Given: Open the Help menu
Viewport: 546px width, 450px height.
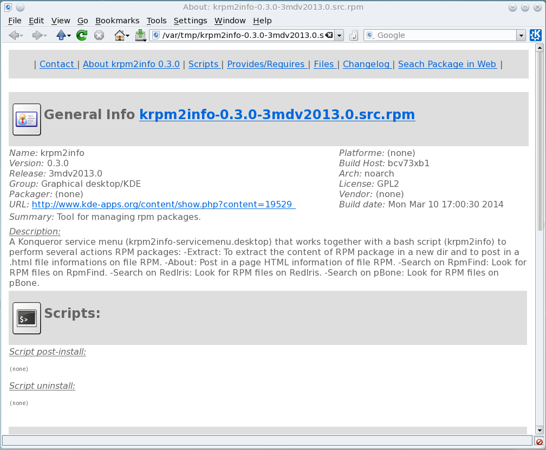Looking at the screenshot, I should click(x=262, y=21).
